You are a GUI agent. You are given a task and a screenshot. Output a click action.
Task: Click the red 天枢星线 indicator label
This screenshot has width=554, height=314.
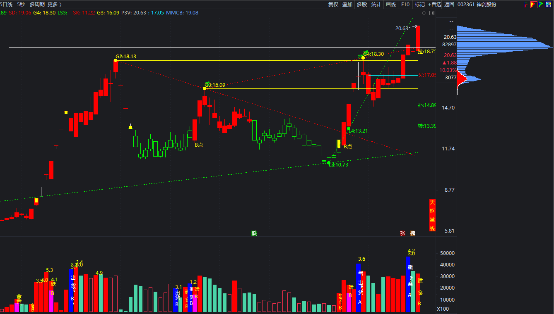pos(432,215)
